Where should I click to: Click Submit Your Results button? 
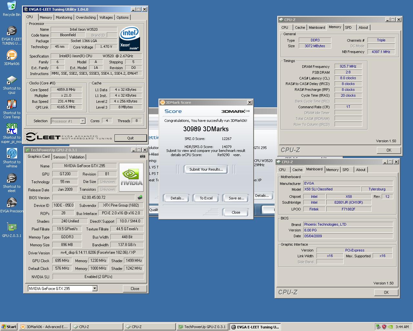point(206,169)
